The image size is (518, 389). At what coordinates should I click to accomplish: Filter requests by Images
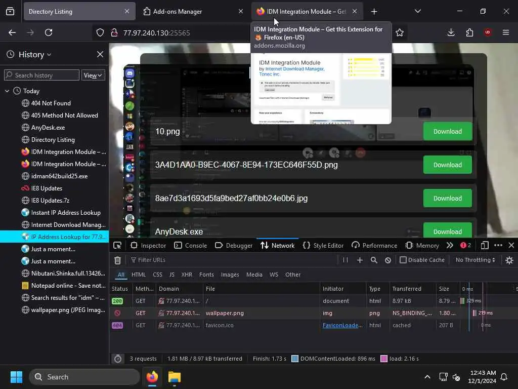pyautogui.click(x=230, y=275)
